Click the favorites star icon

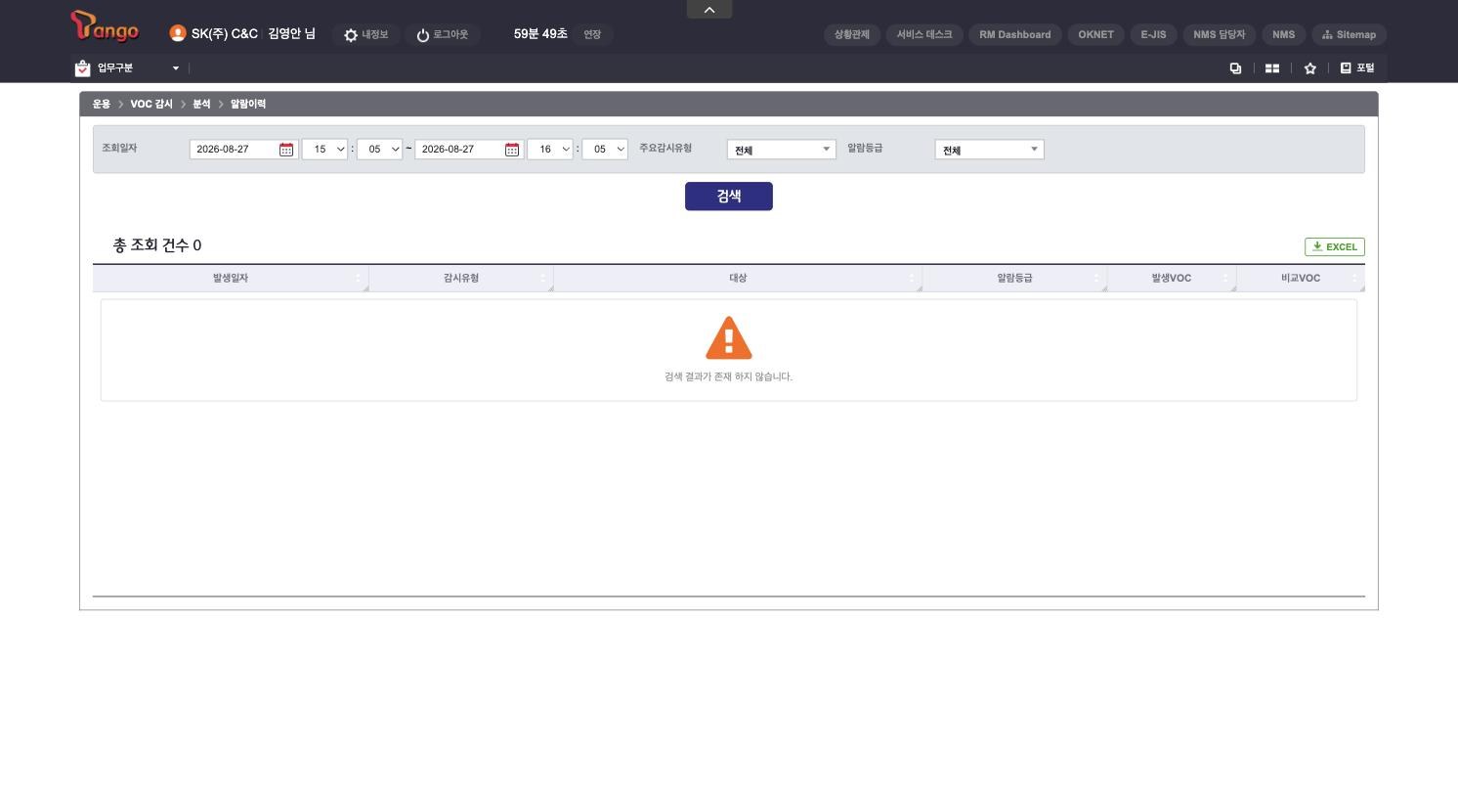1310,68
